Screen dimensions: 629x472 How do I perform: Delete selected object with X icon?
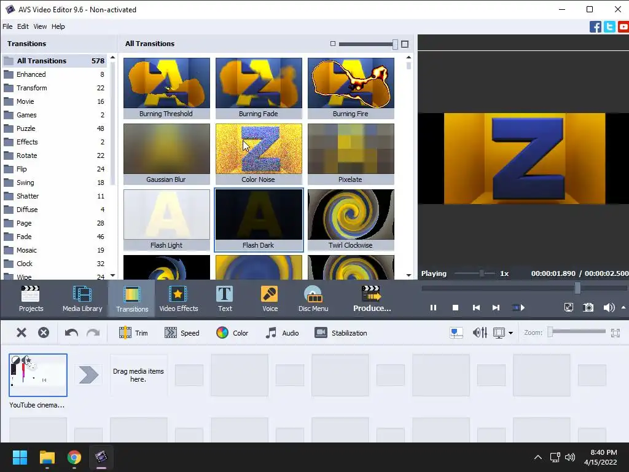click(x=21, y=332)
